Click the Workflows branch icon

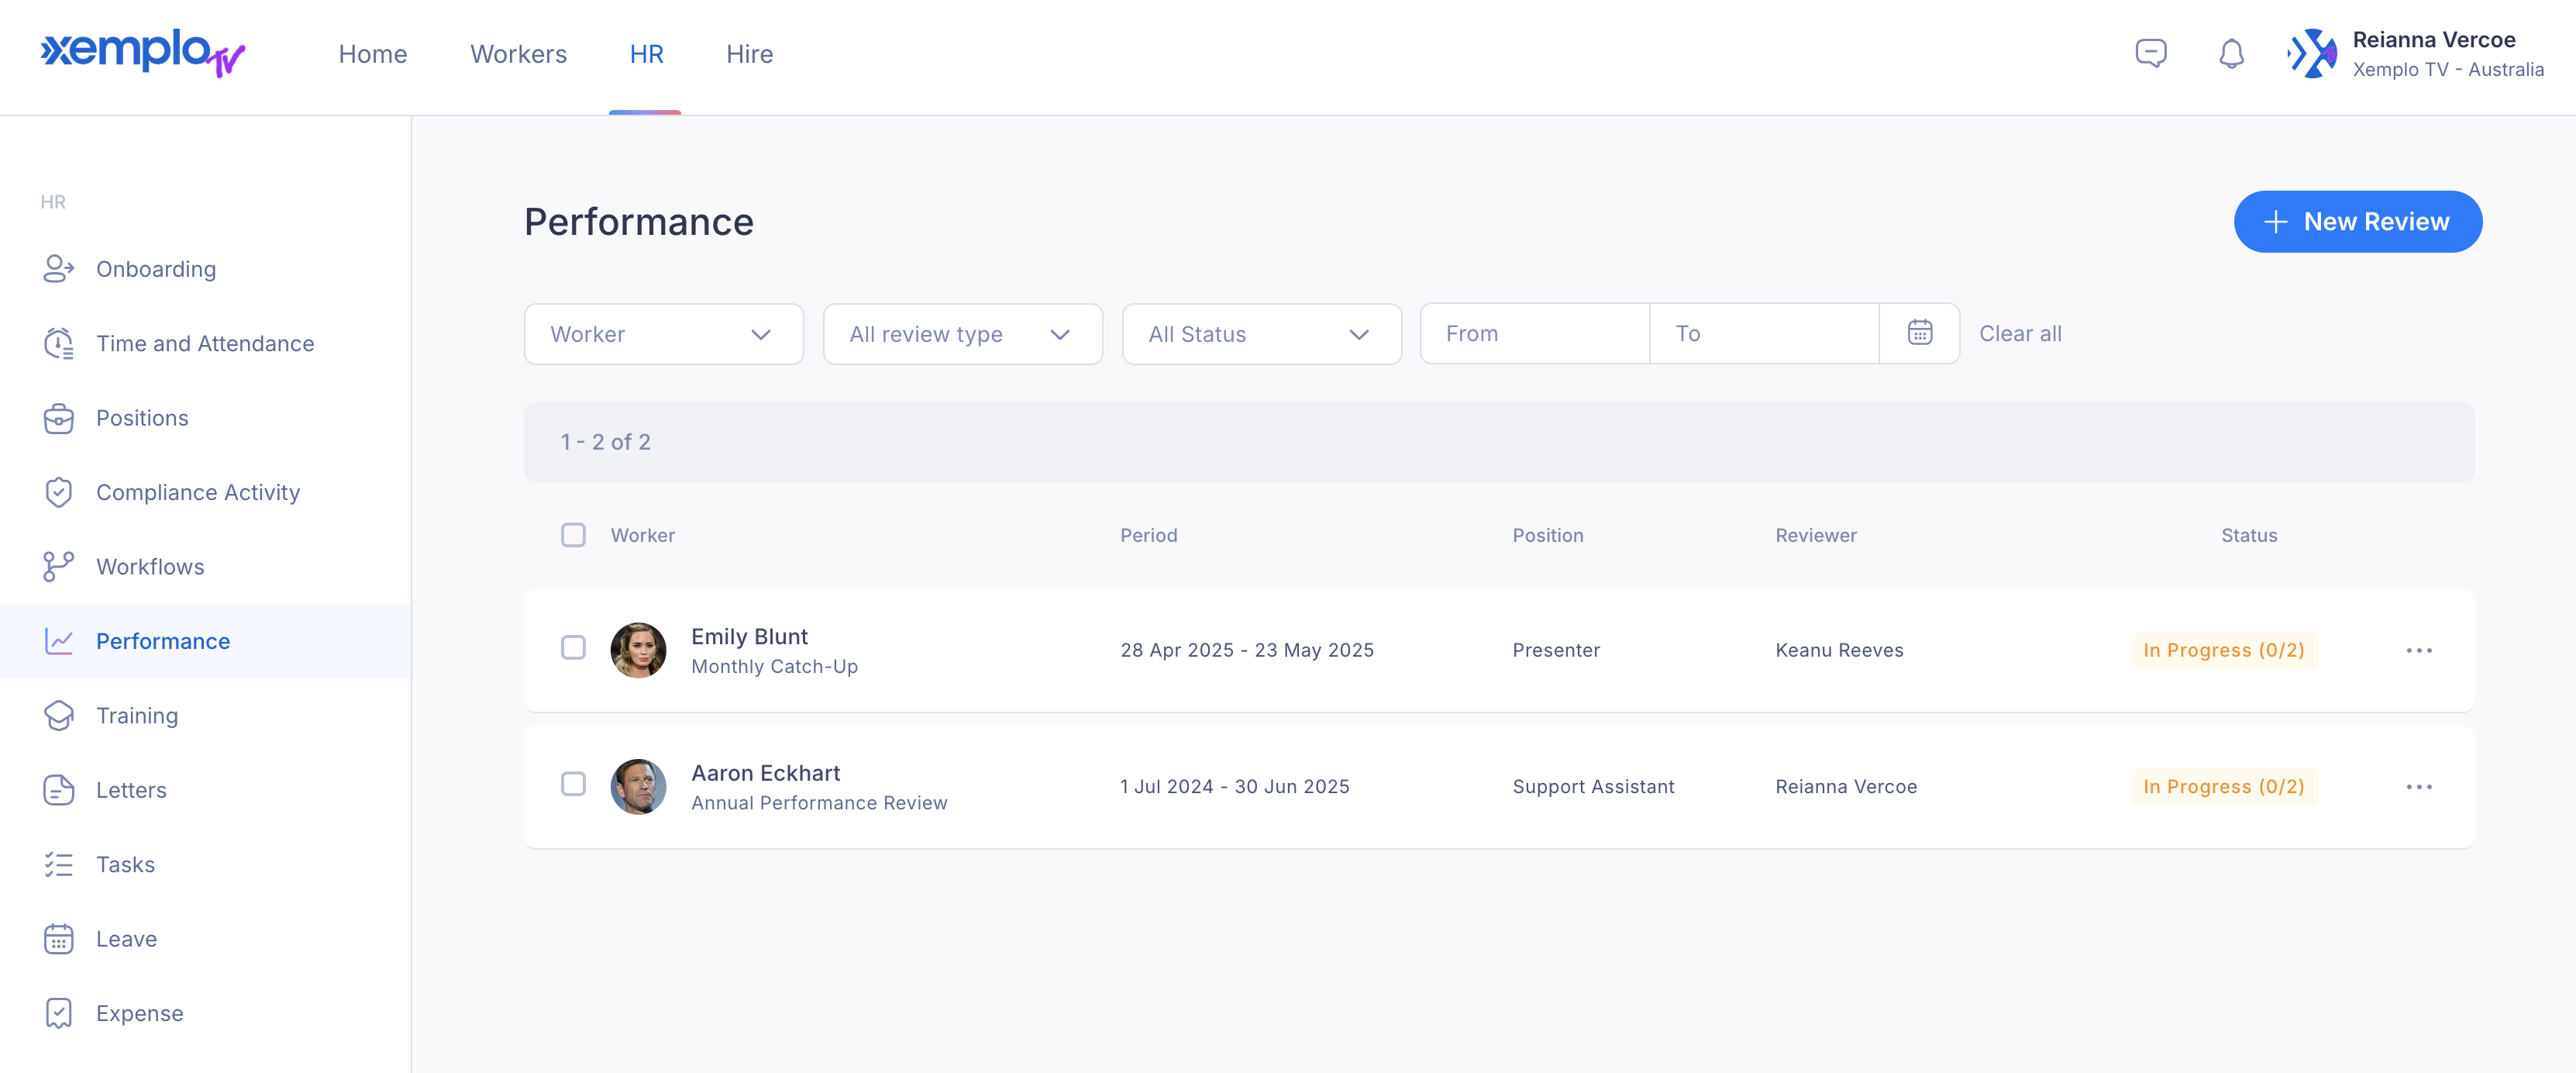click(58, 566)
